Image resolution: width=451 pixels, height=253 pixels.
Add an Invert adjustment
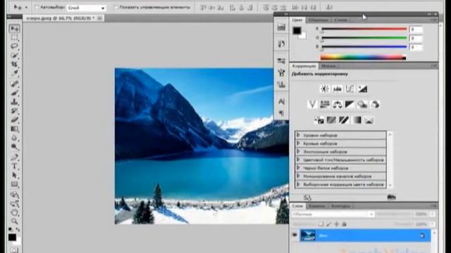click(x=319, y=120)
